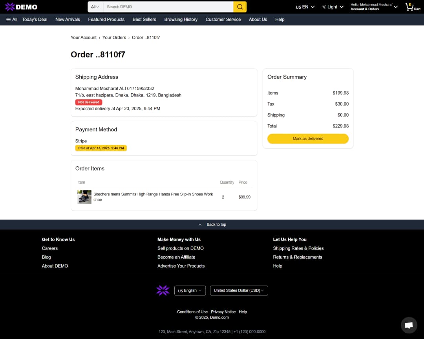Viewport: 424px width, 339px height.
Task: Expand the US EN language selector
Action: pyautogui.click(x=305, y=7)
